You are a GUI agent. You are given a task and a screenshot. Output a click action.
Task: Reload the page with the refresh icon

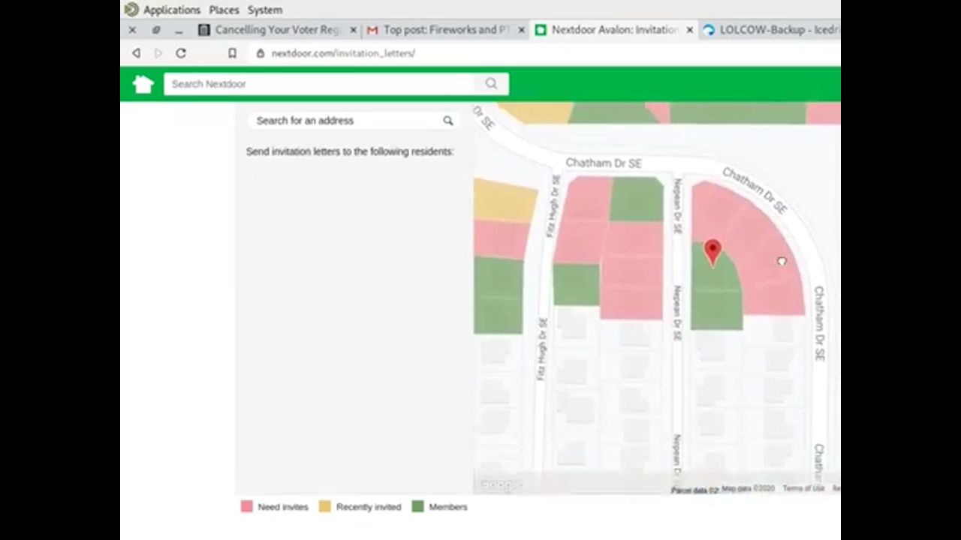click(181, 53)
